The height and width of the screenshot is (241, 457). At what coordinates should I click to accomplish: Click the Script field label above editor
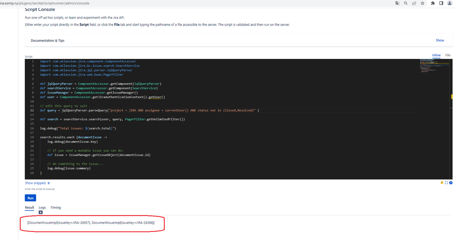pos(28,57)
